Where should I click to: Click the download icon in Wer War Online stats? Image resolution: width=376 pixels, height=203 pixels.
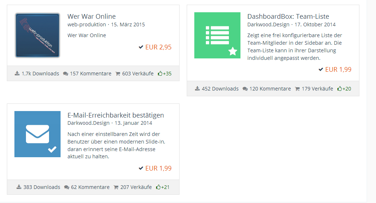coord(17,74)
